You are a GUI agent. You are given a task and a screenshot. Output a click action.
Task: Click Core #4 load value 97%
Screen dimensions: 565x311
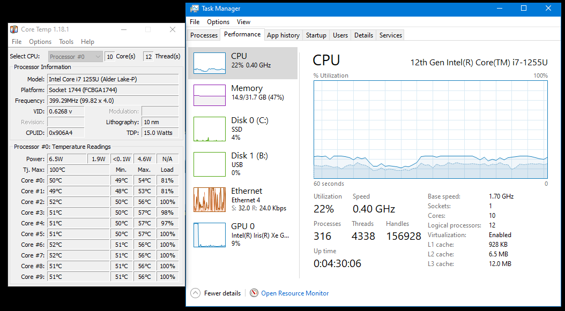(x=168, y=223)
